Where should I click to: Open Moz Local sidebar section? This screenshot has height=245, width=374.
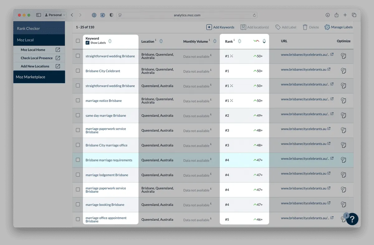(x=39, y=40)
